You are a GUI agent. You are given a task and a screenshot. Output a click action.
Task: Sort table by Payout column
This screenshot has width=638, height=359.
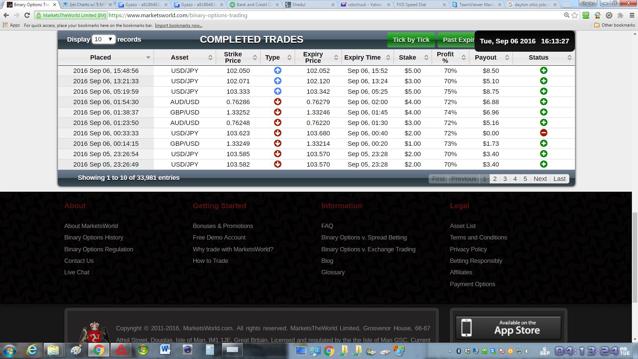[x=490, y=57]
